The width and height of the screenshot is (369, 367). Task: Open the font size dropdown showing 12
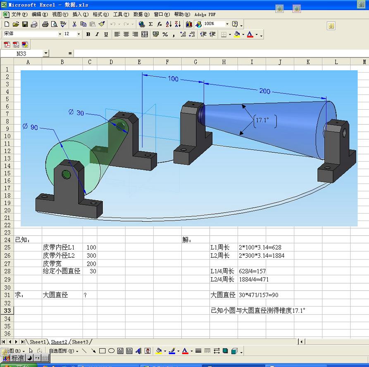click(x=79, y=34)
